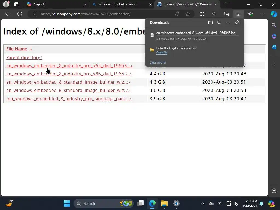Select the beta-theluigikid-version.rar download entry
280x210 pixels.
point(195,50)
